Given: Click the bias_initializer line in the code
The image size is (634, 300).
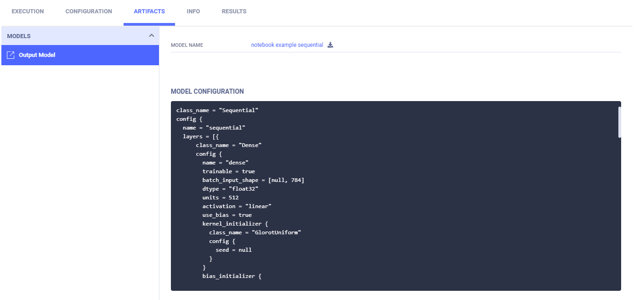Looking at the screenshot, I should point(232,276).
